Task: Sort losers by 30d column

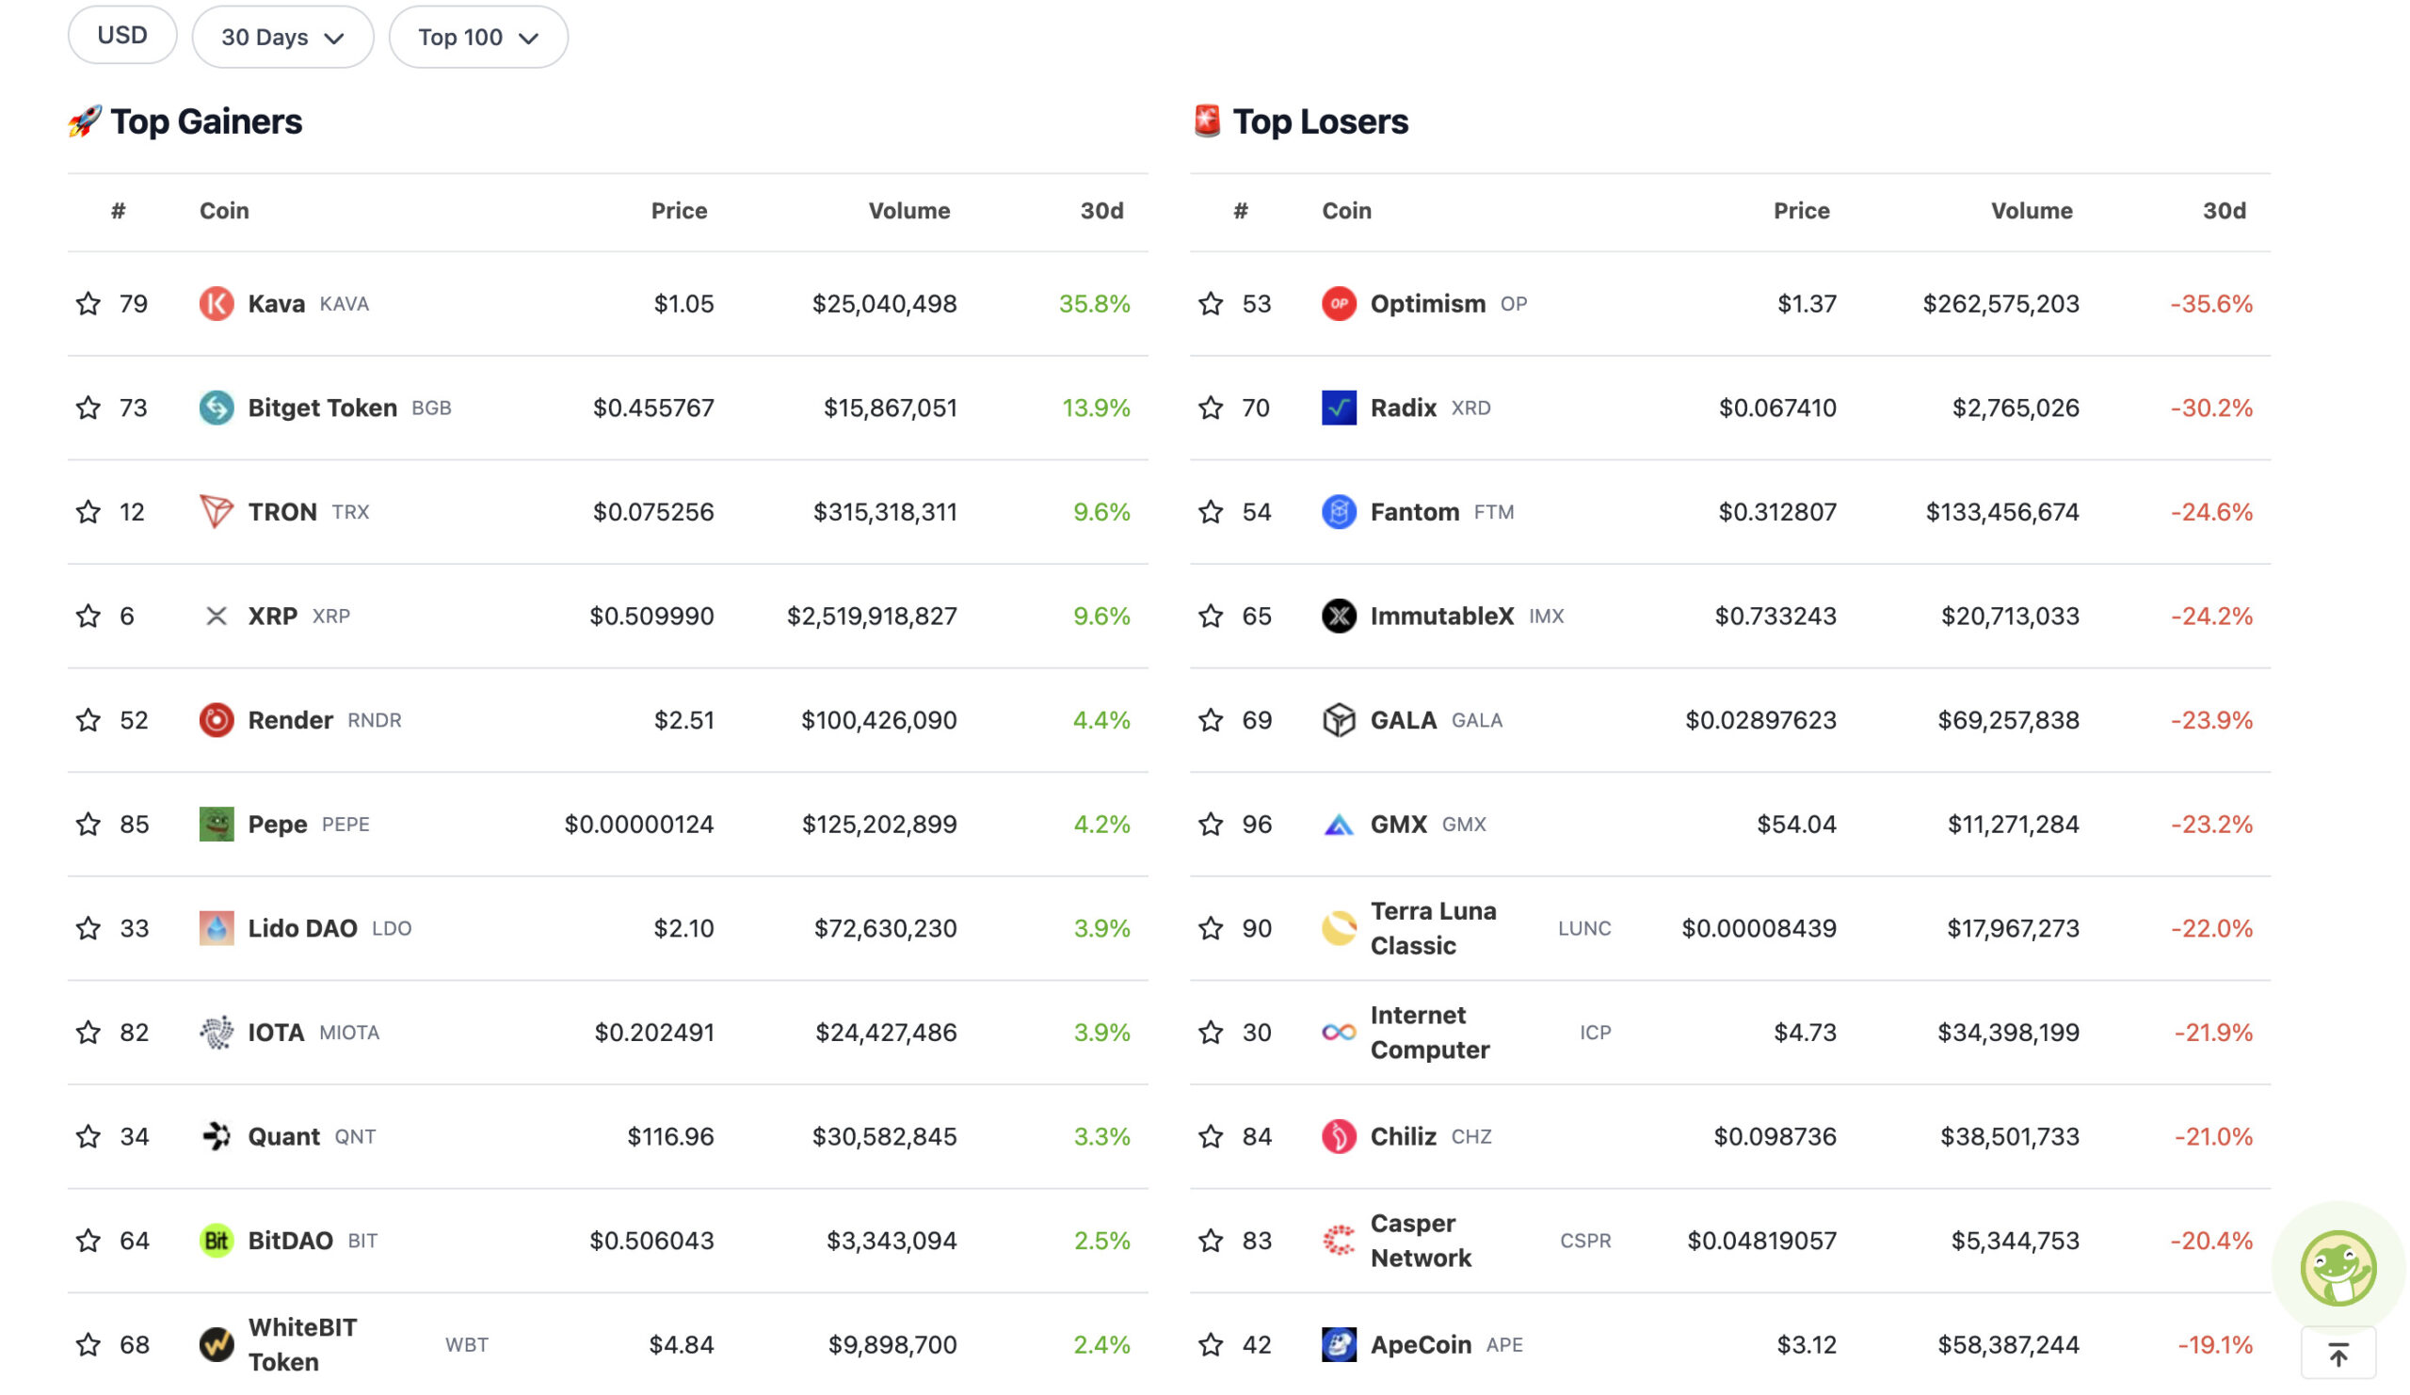Action: (x=2225, y=210)
